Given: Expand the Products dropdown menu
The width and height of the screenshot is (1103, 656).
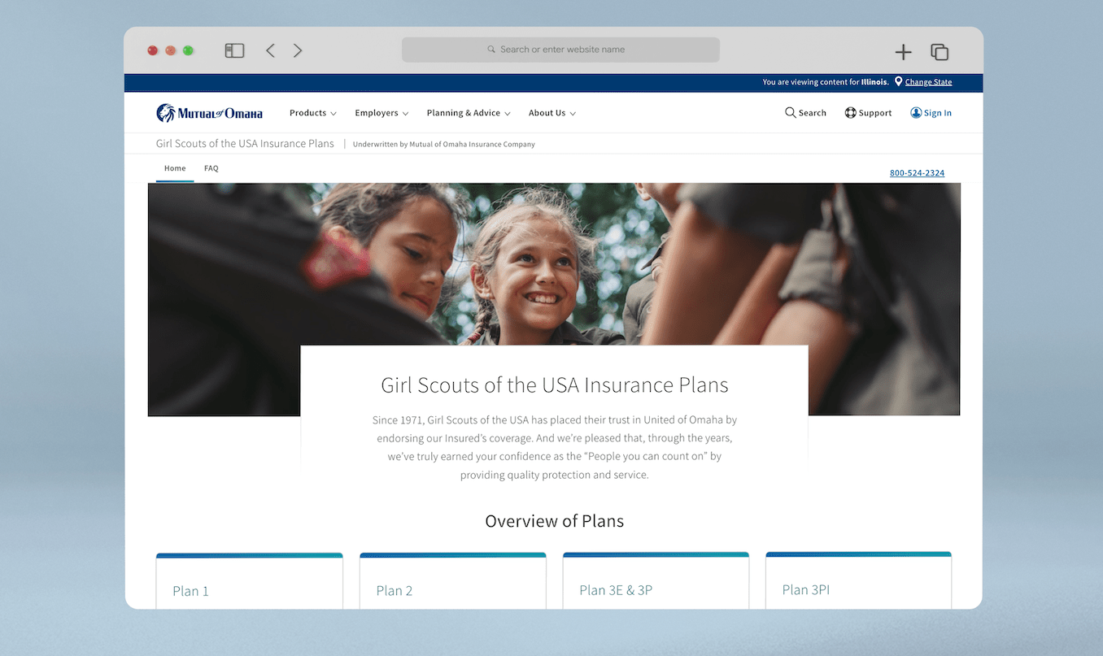Looking at the screenshot, I should click(x=313, y=113).
